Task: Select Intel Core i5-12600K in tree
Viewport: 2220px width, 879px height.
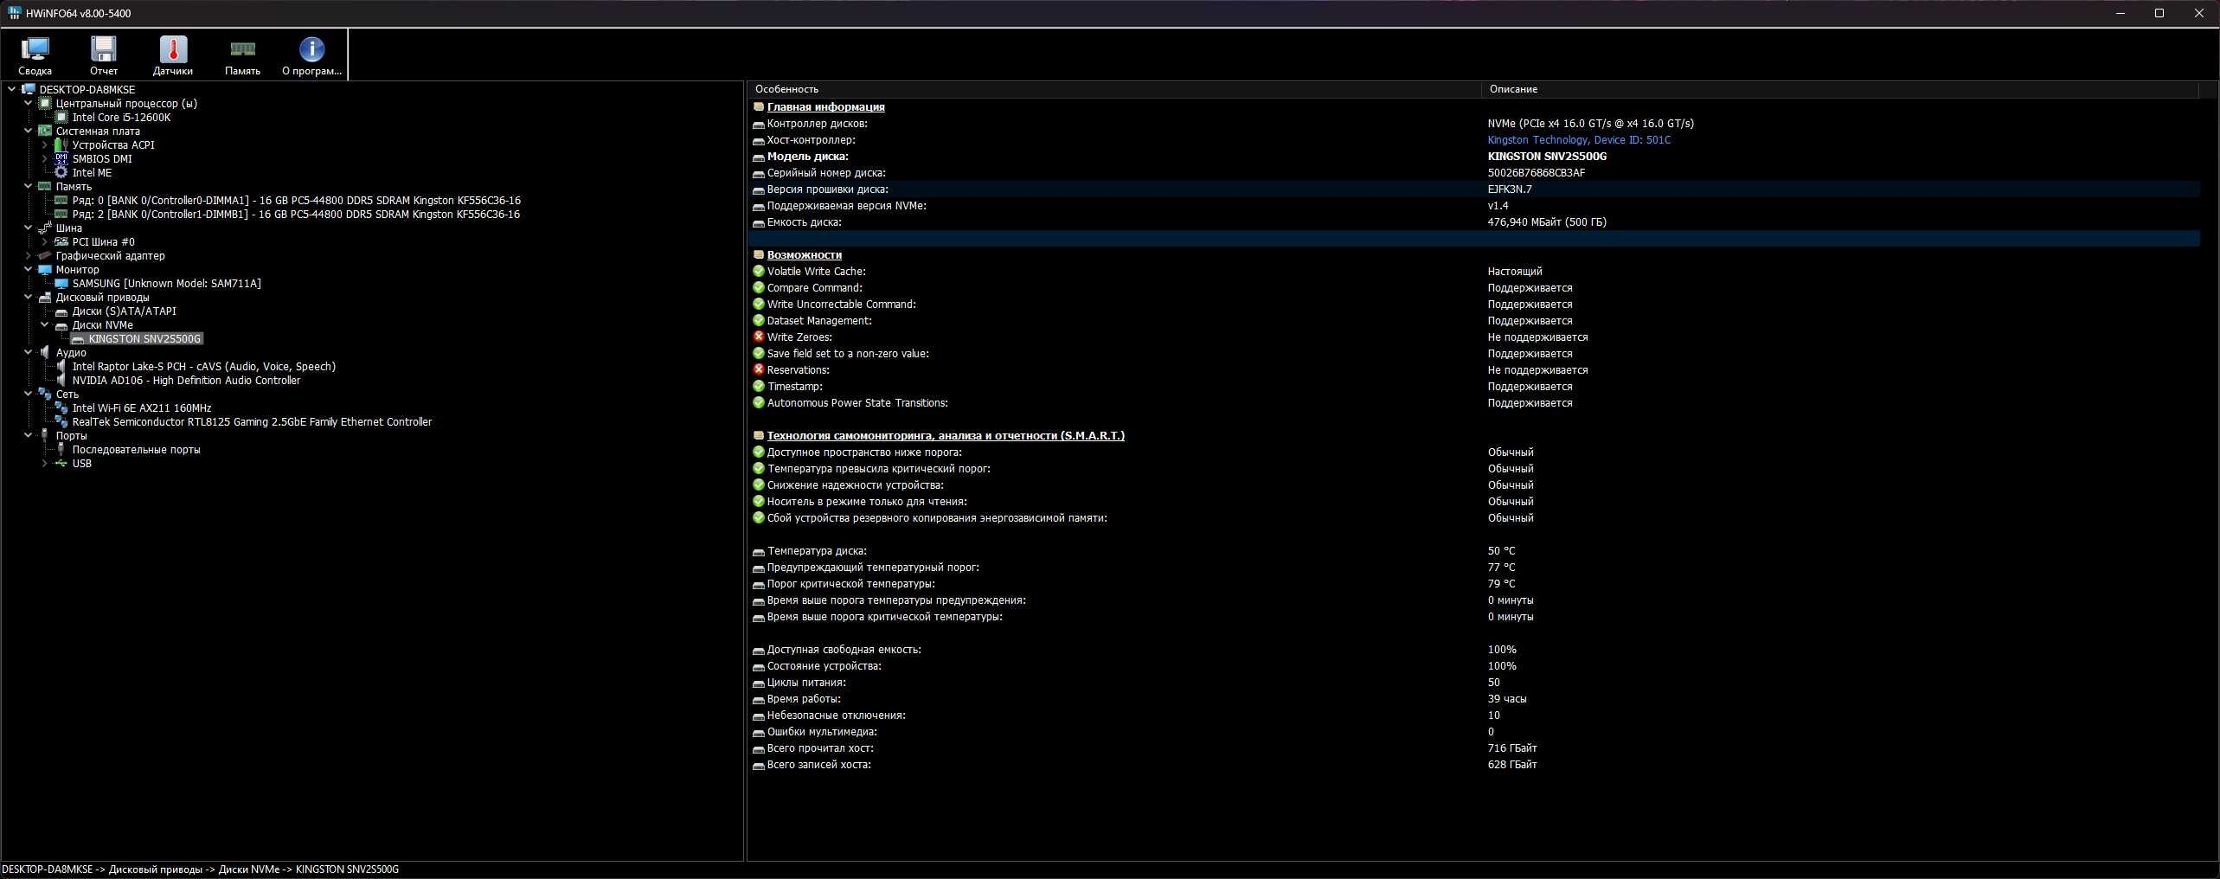Action: tap(121, 117)
